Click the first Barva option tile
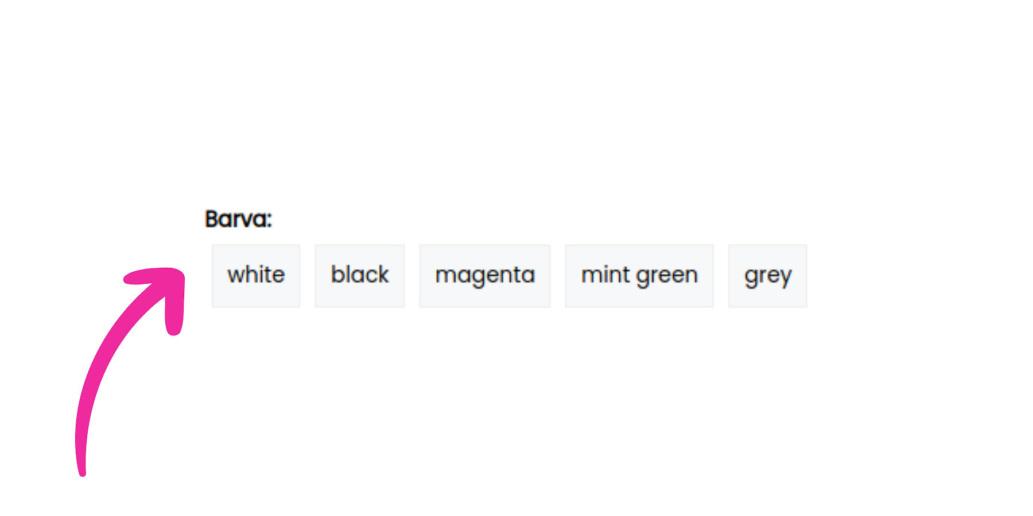The width and height of the screenshot is (1033, 516). [256, 276]
